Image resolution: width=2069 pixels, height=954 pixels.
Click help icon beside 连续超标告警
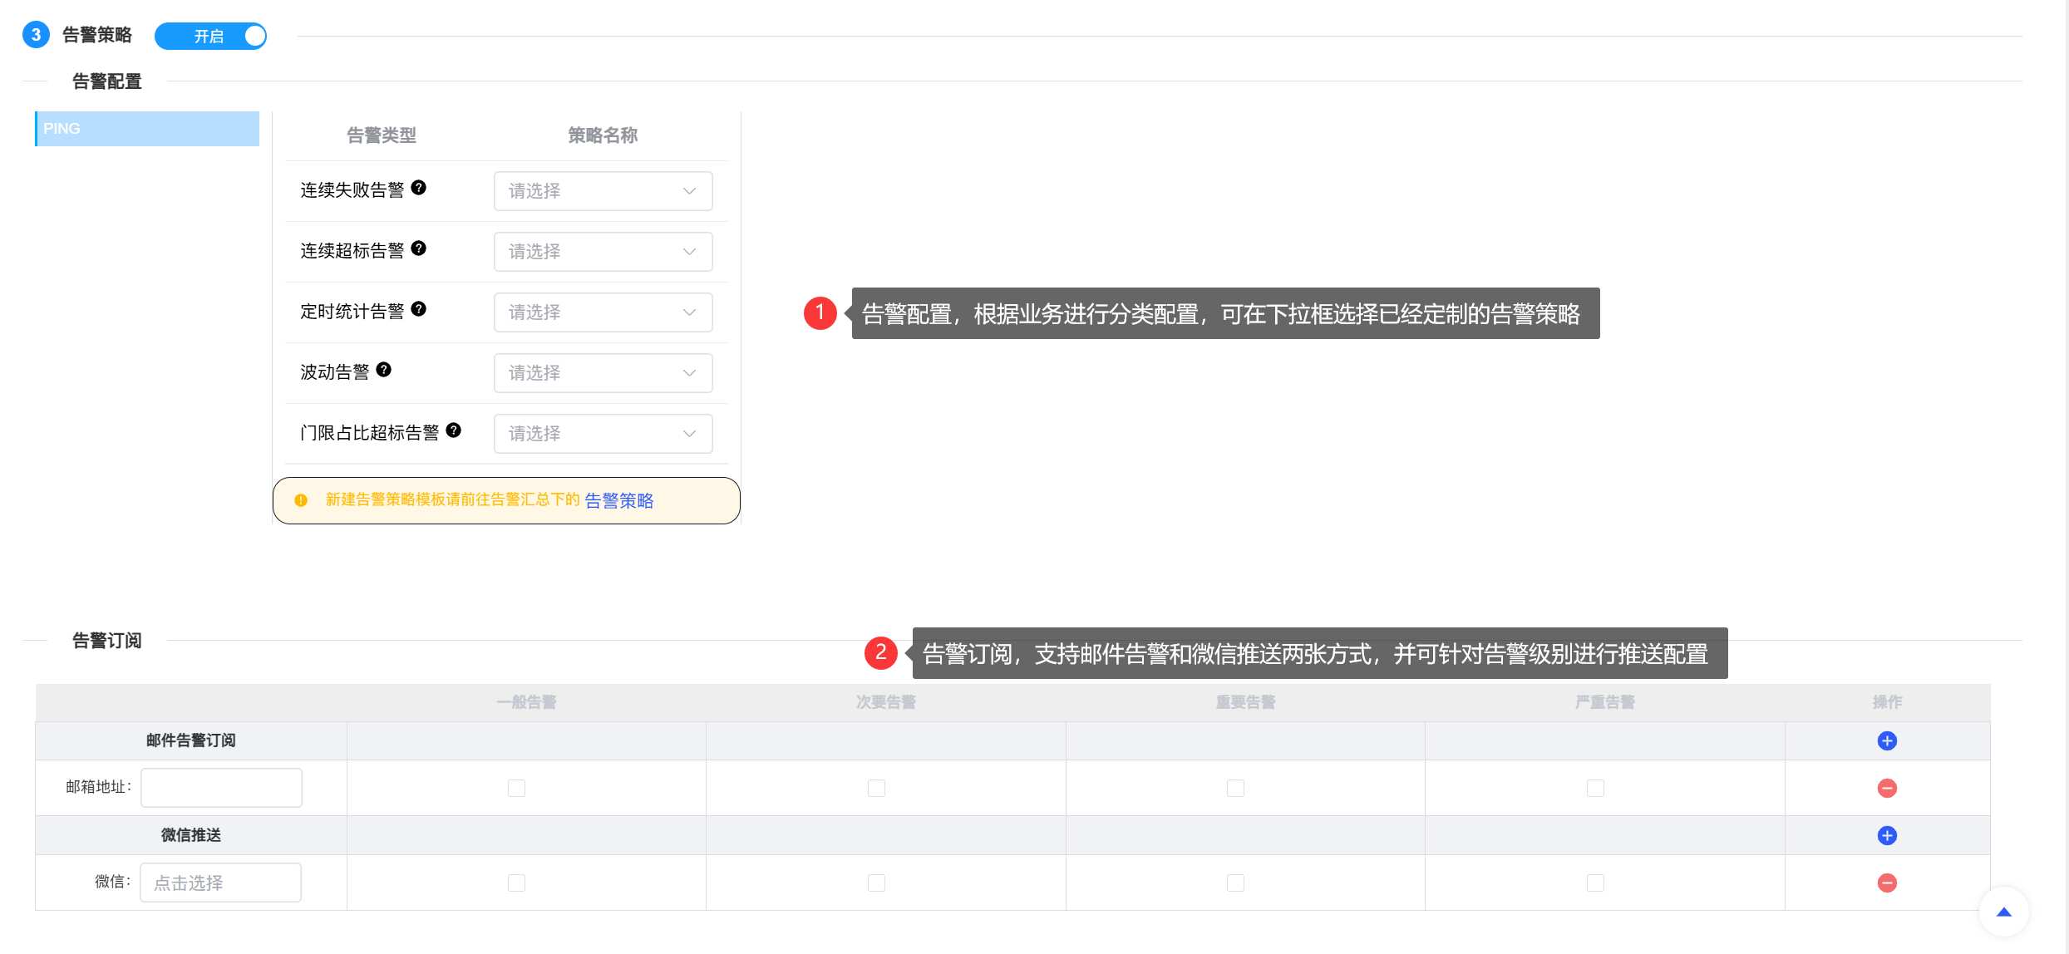pos(419,248)
